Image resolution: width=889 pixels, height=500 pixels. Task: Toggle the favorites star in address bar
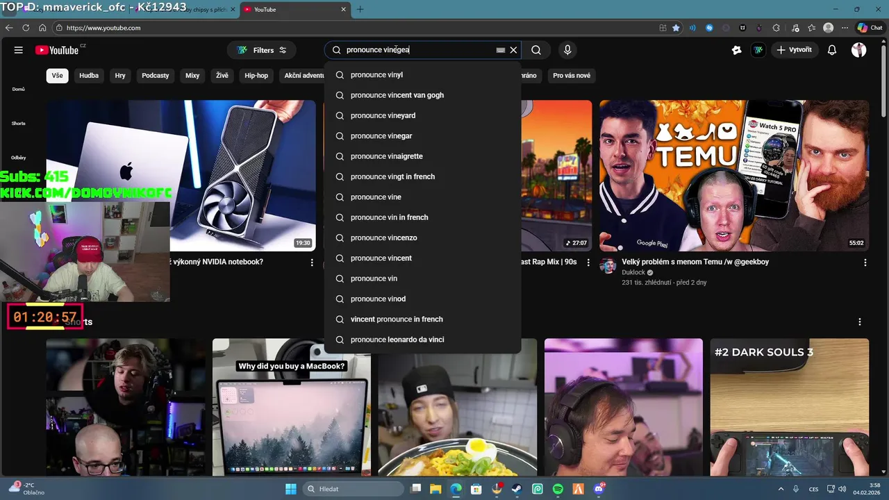tap(676, 28)
